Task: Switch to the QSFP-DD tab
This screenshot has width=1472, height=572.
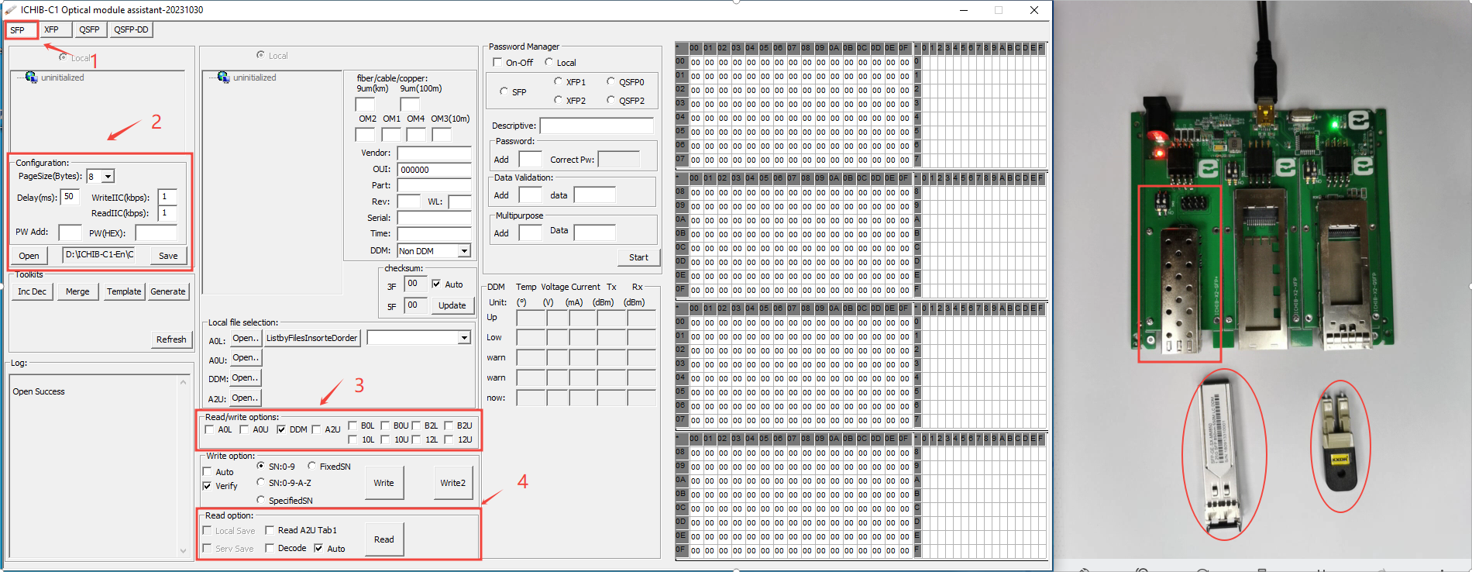Action: pyautogui.click(x=131, y=29)
